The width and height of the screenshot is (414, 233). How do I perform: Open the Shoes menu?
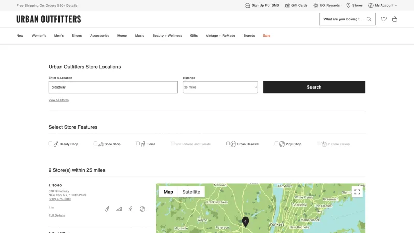[x=77, y=36]
